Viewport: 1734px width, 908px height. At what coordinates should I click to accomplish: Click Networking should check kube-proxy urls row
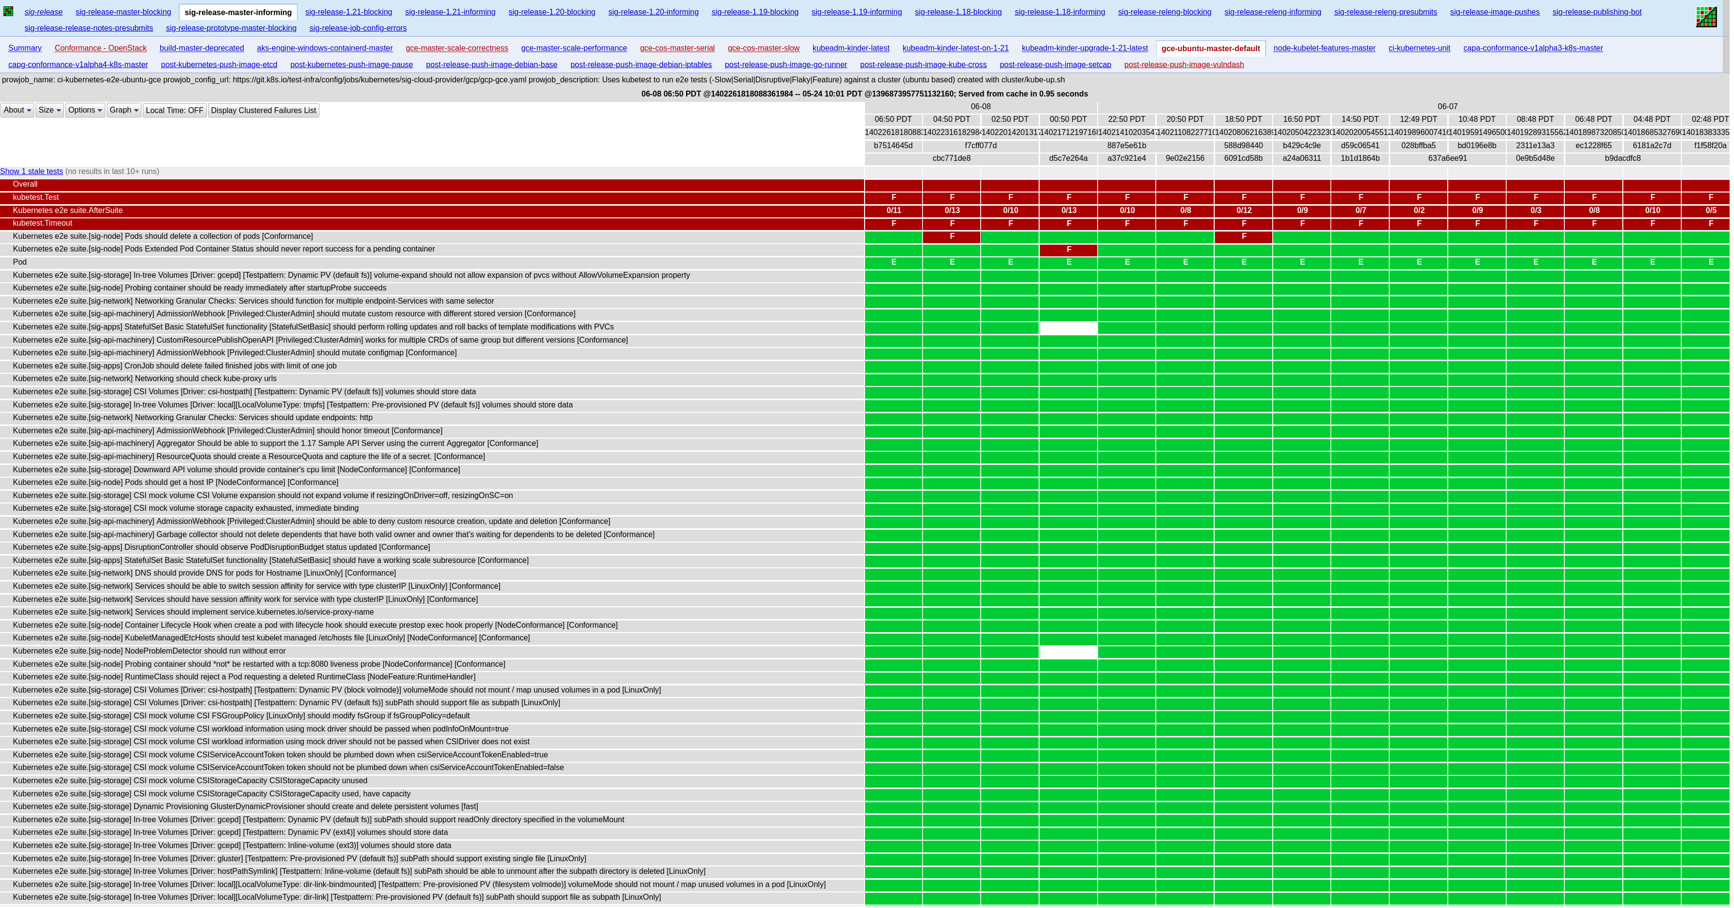point(432,379)
